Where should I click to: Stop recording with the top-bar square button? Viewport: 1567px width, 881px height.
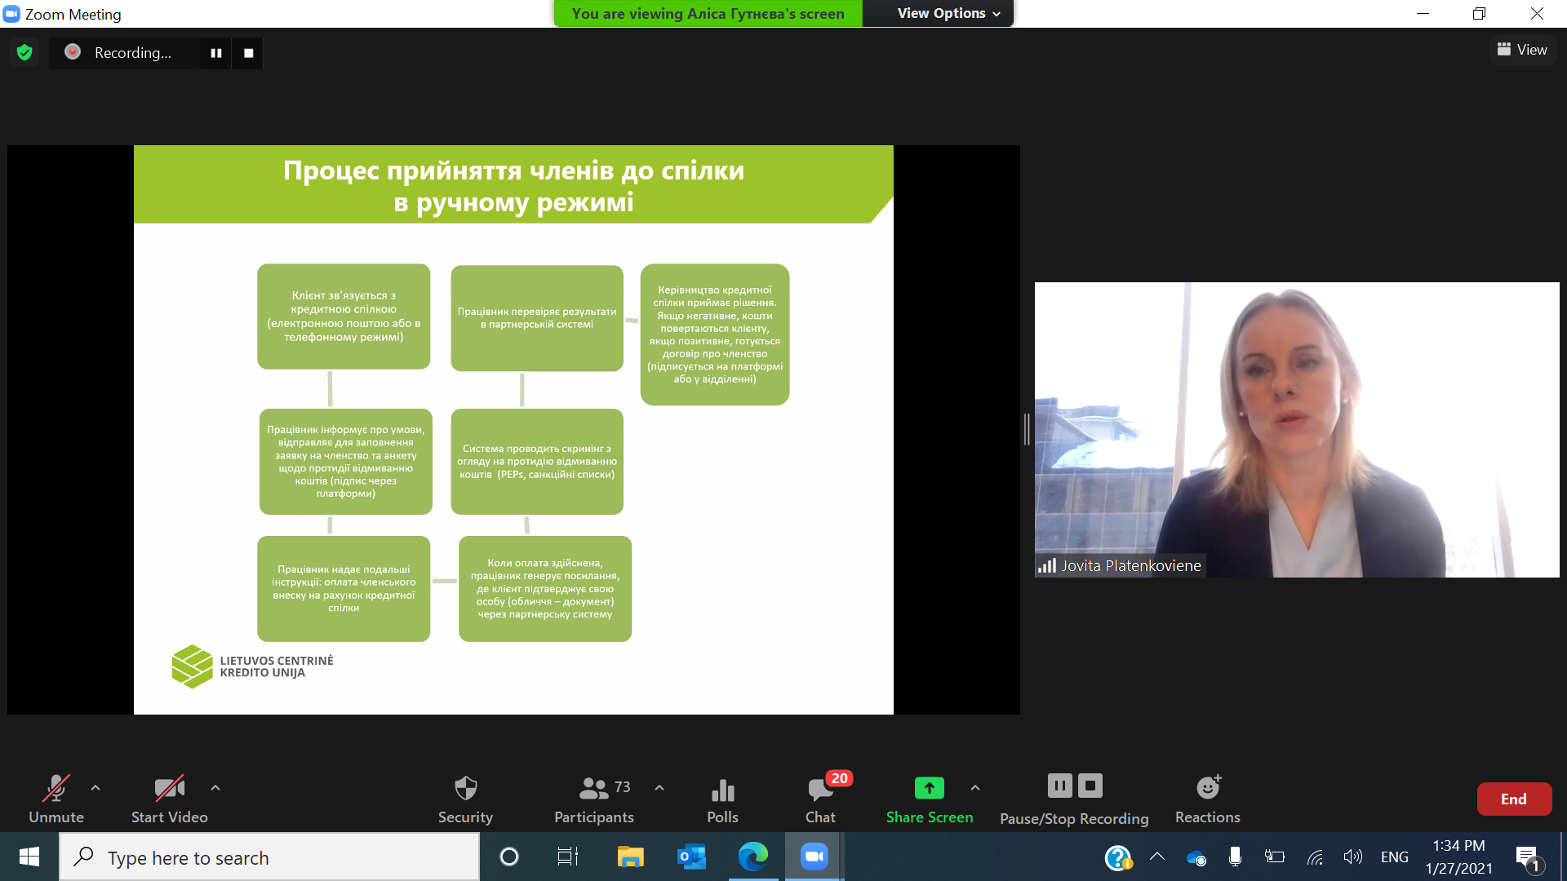pos(249,53)
